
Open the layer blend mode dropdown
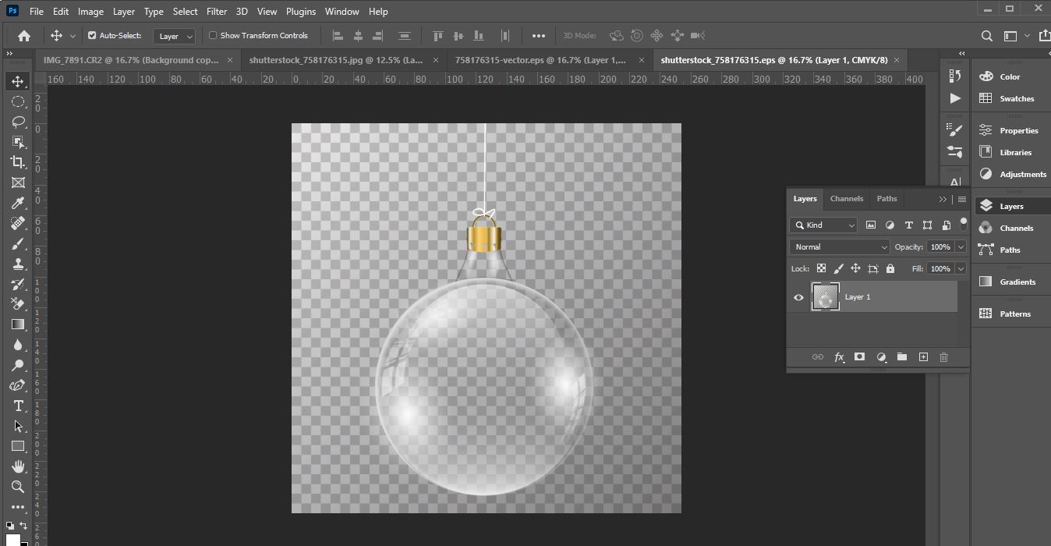839,246
